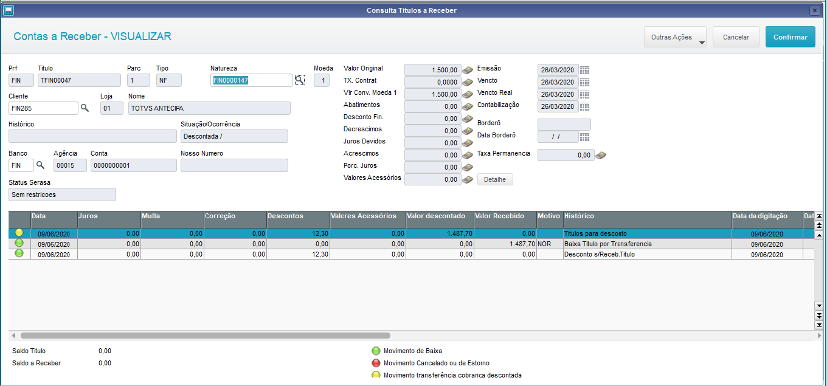Select the Baixa Título por Transferencia row
The height and width of the screenshot is (386, 827).
pyautogui.click(x=411, y=244)
